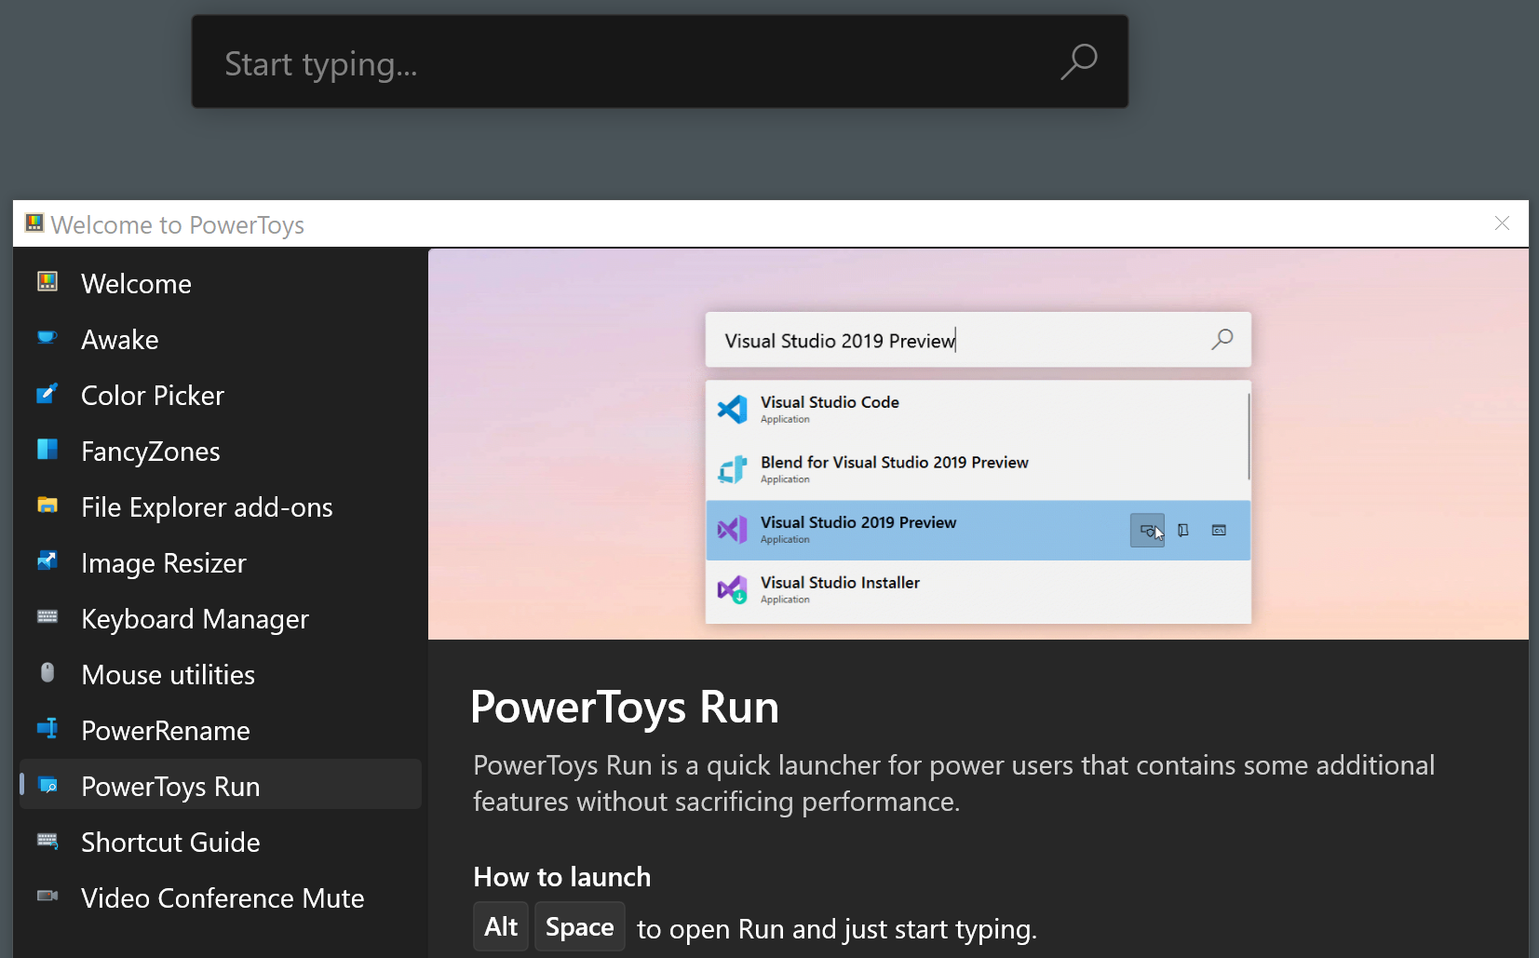Click the Shortcut Guide icon

pyautogui.click(x=47, y=841)
